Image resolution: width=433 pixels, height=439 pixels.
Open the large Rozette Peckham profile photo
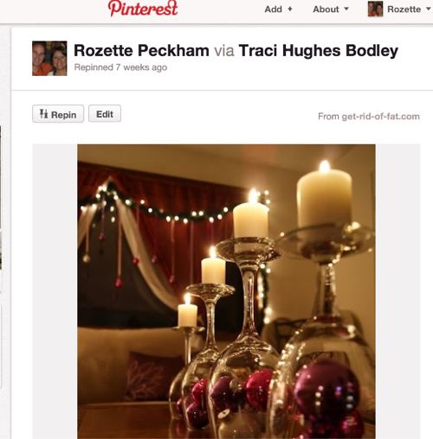49,59
